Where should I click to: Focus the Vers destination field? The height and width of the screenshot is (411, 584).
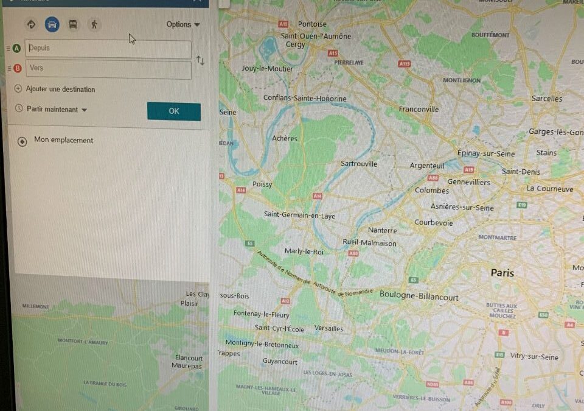point(108,69)
